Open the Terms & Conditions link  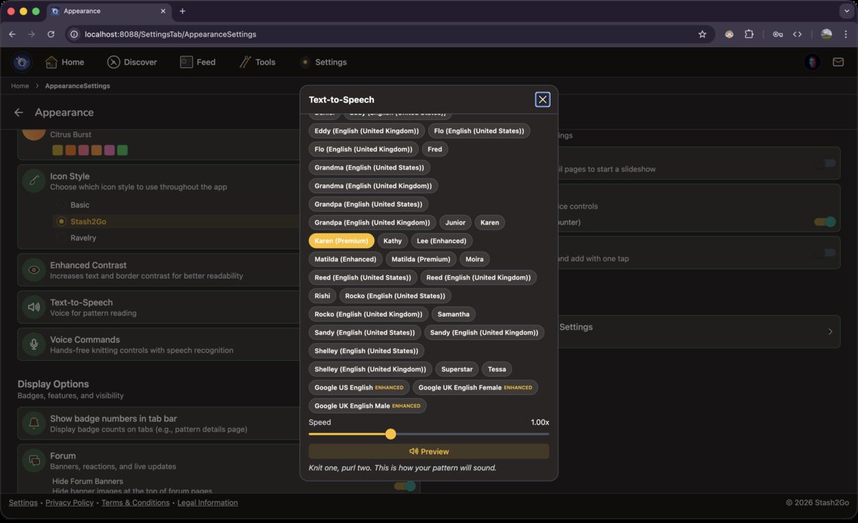pyautogui.click(x=135, y=502)
